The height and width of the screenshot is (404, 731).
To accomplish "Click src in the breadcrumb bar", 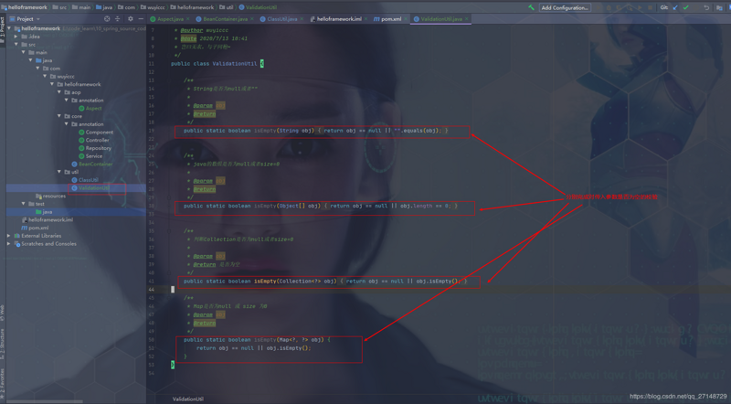I will tap(59, 7).
